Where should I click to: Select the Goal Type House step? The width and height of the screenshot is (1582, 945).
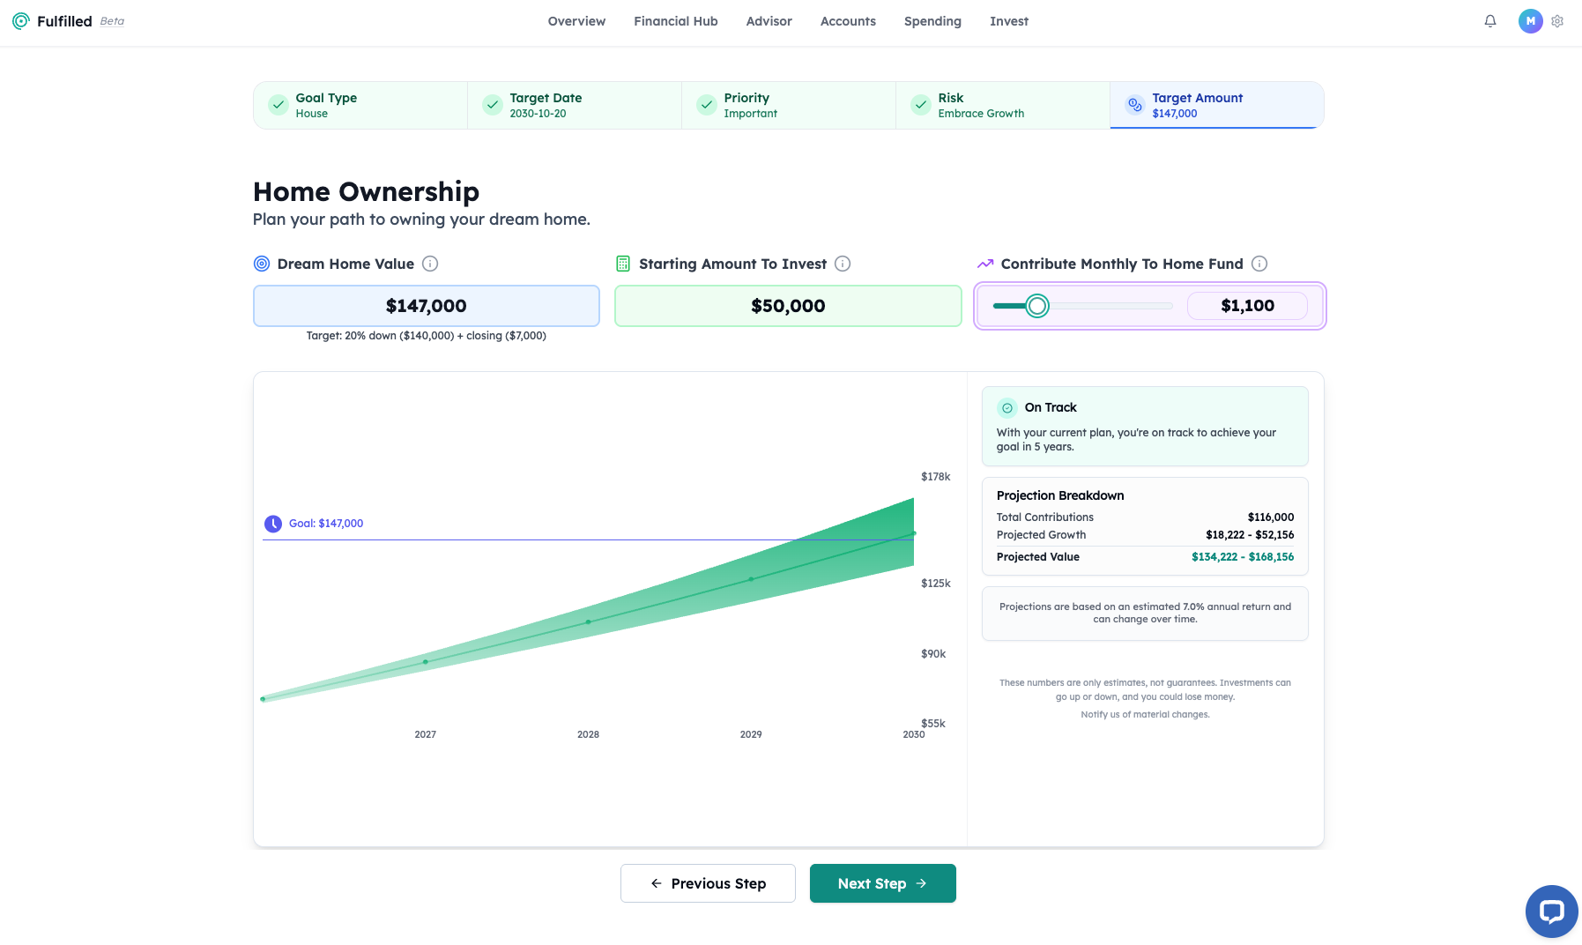click(x=360, y=106)
